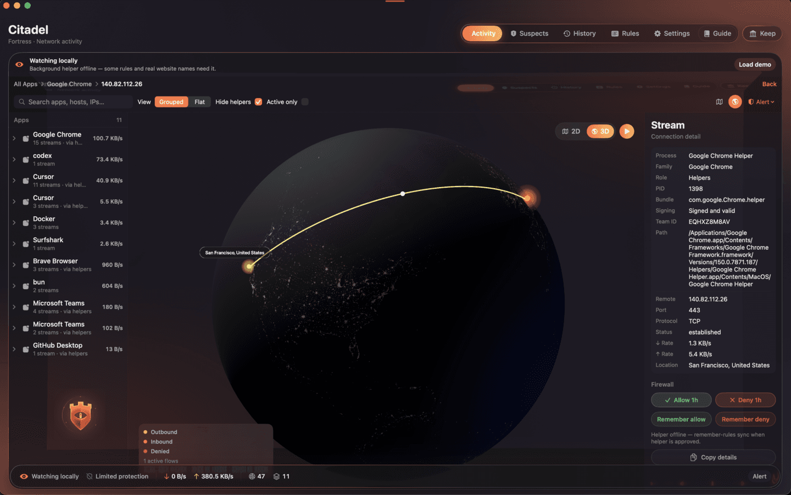Uncheck the Hide helpers checkbox
The width and height of the screenshot is (791, 495).
pyautogui.click(x=258, y=102)
